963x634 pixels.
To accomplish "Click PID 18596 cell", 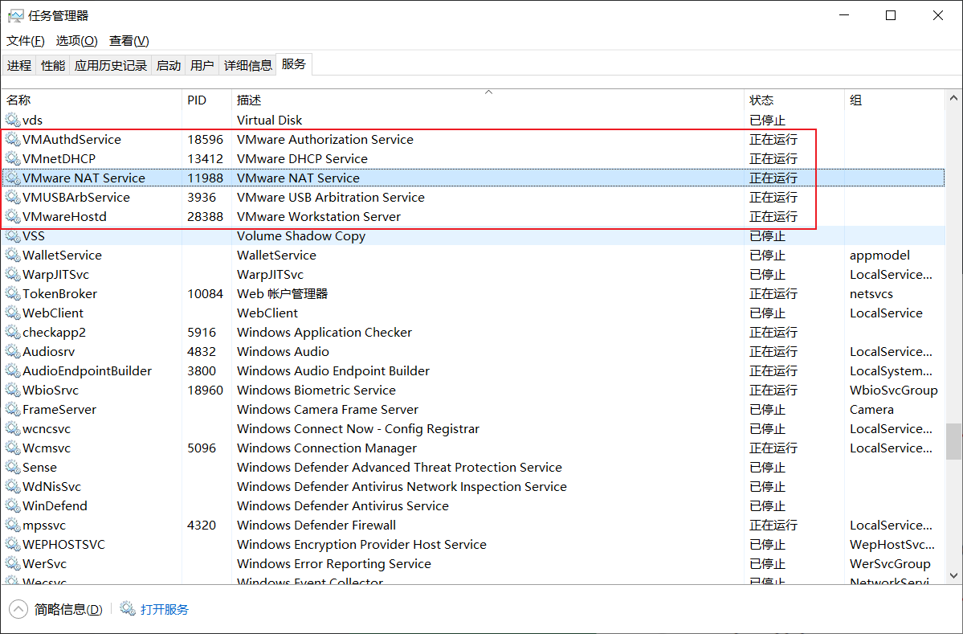I will tap(205, 140).
